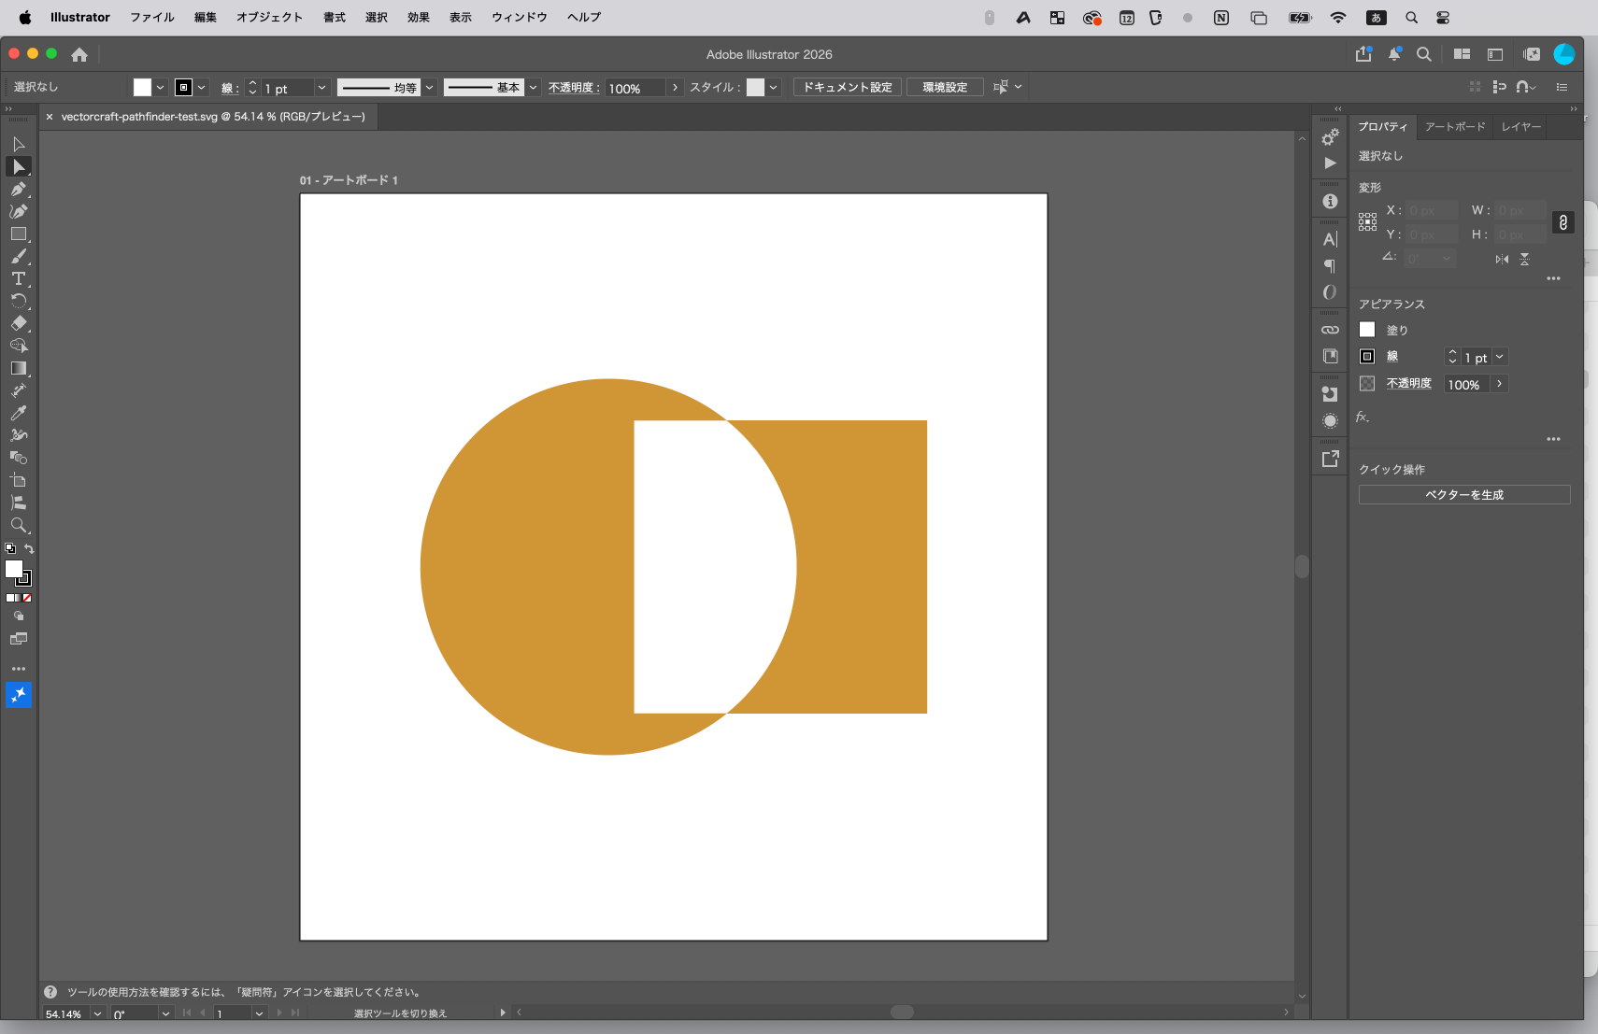Viewport: 1598px width, 1034px height.
Task: Click the ドキュメント設定 button
Action: click(848, 87)
